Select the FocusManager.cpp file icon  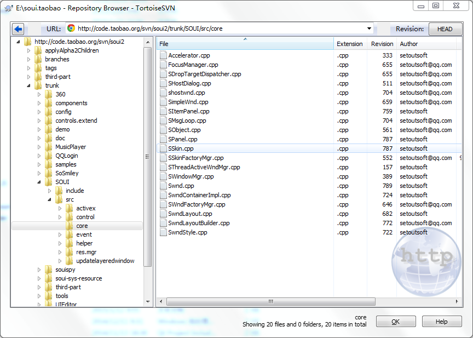tap(163, 65)
